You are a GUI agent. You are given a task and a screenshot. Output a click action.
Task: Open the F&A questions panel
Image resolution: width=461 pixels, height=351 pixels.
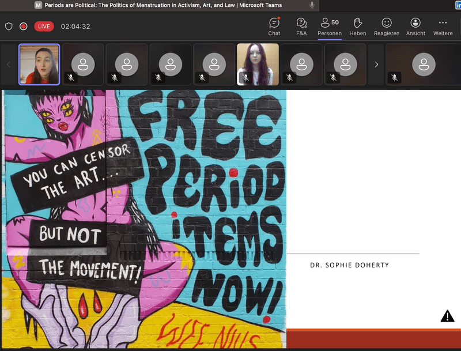coord(301,26)
